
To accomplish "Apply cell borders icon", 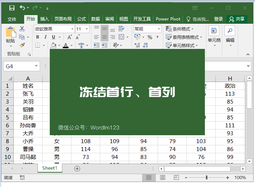I will [38, 45].
